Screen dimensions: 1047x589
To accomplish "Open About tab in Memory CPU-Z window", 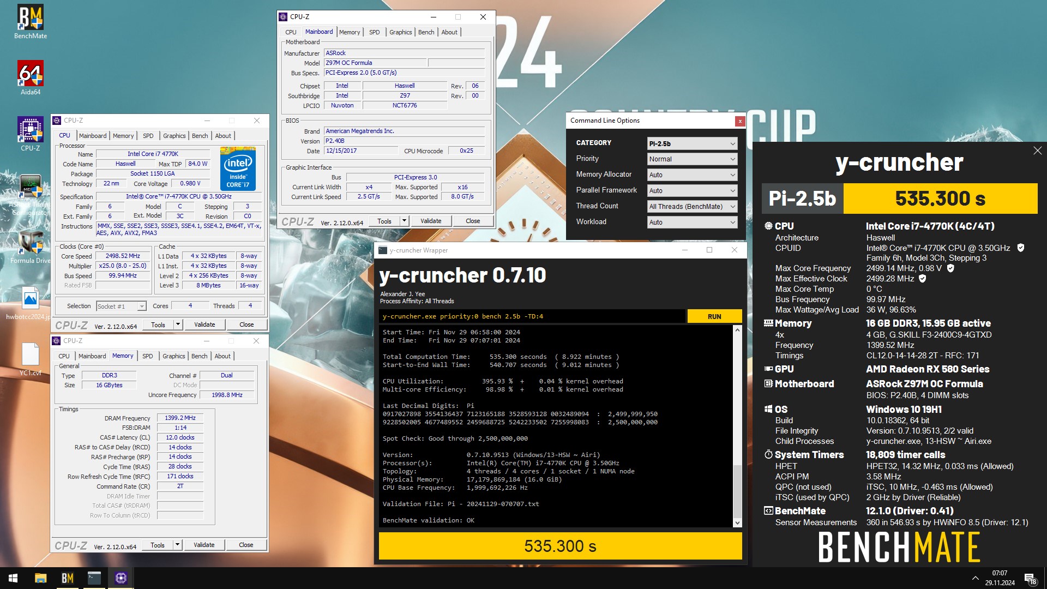I will pos(222,356).
